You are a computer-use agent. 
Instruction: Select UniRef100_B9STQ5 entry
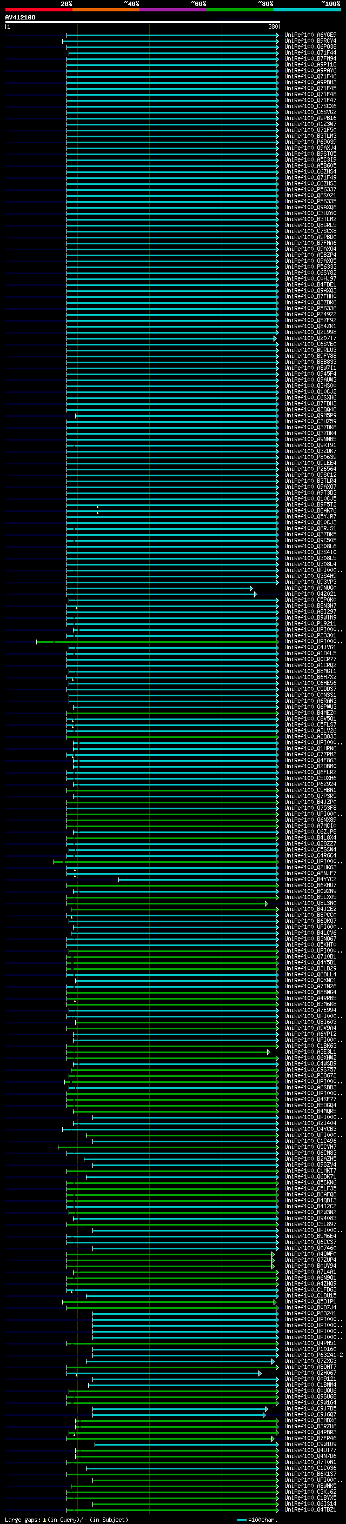pyautogui.click(x=310, y=154)
